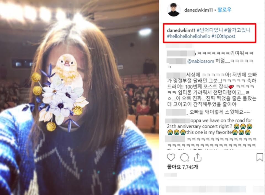Open the #hellohellohellohello hashtag
The width and height of the screenshot is (265, 195).
(x=189, y=36)
